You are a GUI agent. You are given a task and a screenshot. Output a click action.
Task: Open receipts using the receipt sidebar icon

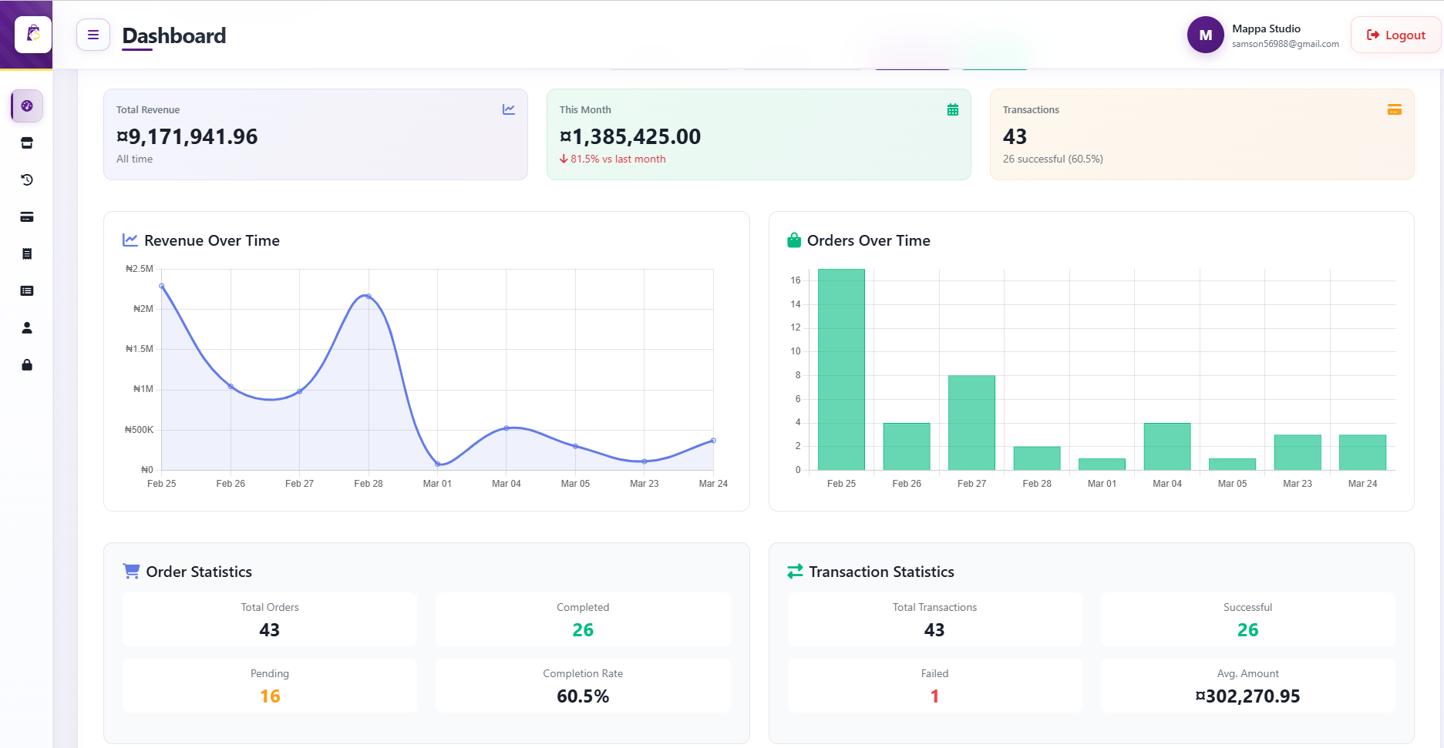pos(26,253)
